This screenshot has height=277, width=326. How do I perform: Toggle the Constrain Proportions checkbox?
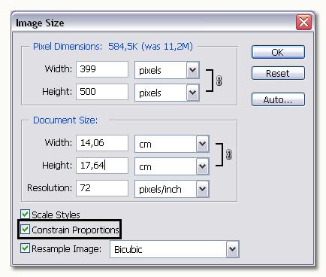[25, 229]
